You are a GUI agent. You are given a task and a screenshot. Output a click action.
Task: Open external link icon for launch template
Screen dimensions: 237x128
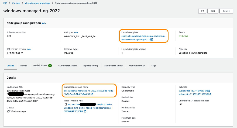pyautogui.click(x=152, y=39)
